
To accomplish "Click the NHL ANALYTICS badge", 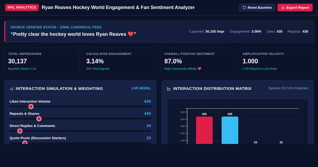I will 22,7.
